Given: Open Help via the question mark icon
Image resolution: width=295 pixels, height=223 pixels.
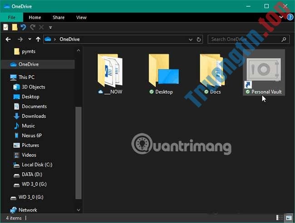Looking at the screenshot, I should [x=290, y=17].
